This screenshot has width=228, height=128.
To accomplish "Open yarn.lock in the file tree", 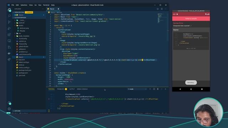I will click(x=22, y=75).
